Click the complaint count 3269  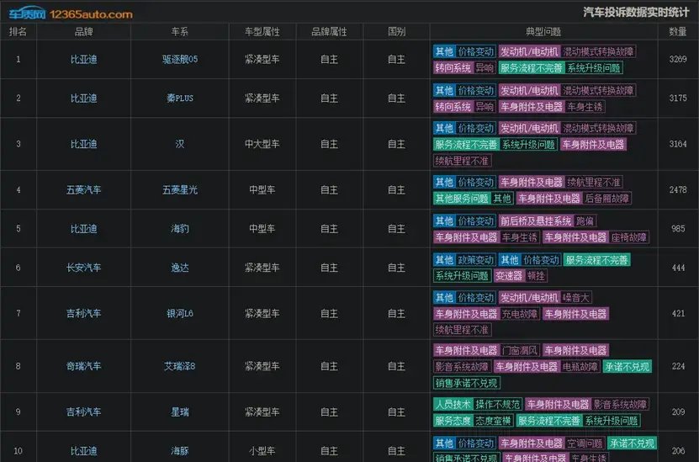(678, 59)
